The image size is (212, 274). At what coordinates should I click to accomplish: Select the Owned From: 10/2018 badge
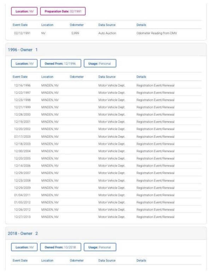(60, 247)
